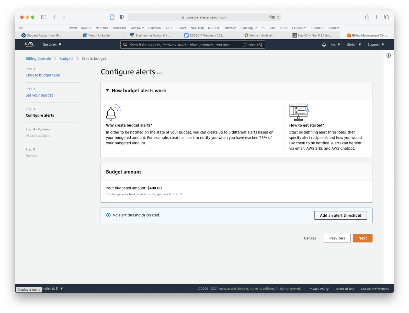Screen dimensions: 409x313
Task: Reload the page with refresh icon
Action: point(278,17)
